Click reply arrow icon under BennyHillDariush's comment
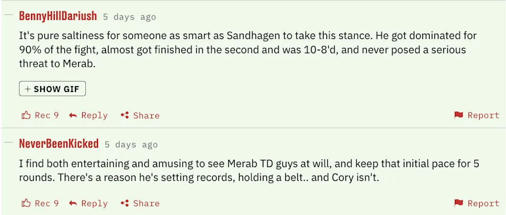This screenshot has height=215, width=506. (x=74, y=115)
